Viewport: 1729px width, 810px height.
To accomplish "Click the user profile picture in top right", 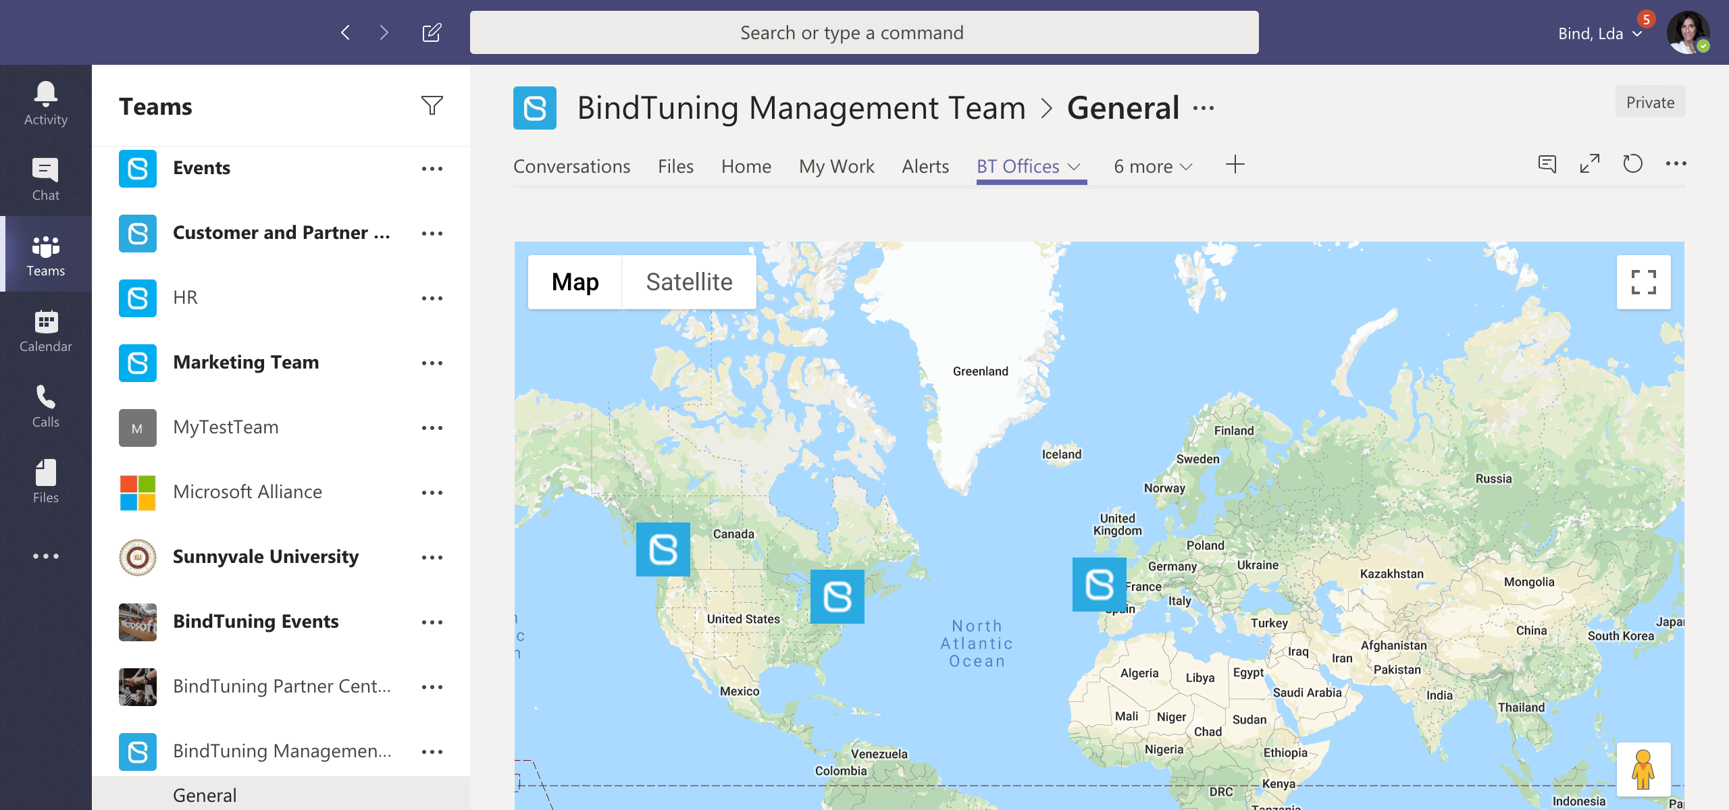I will pos(1691,32).
